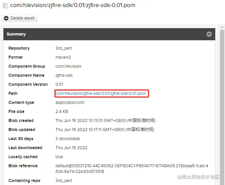
Task: Select the Component Group value com.hikvision
Action: coord(68,66)
